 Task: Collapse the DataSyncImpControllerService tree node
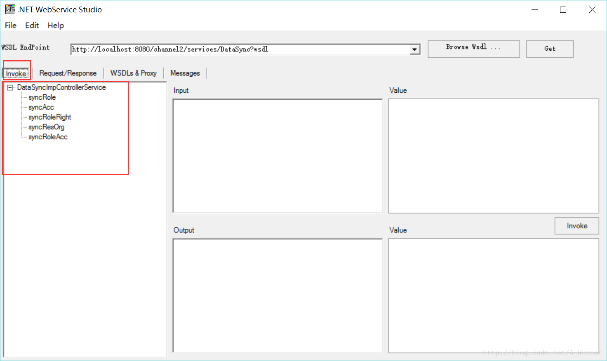click(x=10, y=87)
